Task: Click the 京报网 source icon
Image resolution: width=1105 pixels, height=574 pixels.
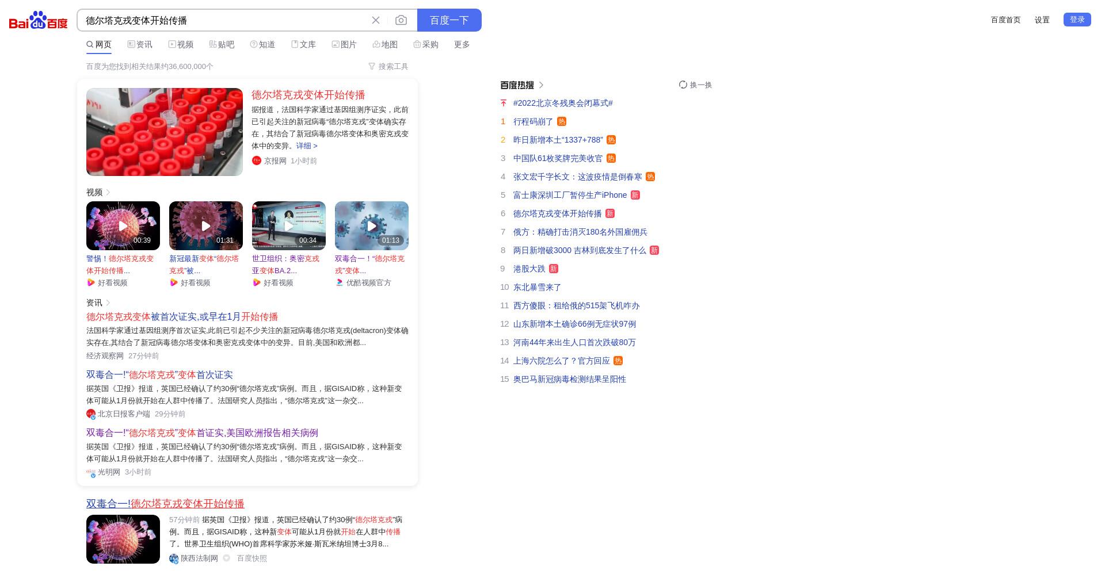Action: pos(257,160)
